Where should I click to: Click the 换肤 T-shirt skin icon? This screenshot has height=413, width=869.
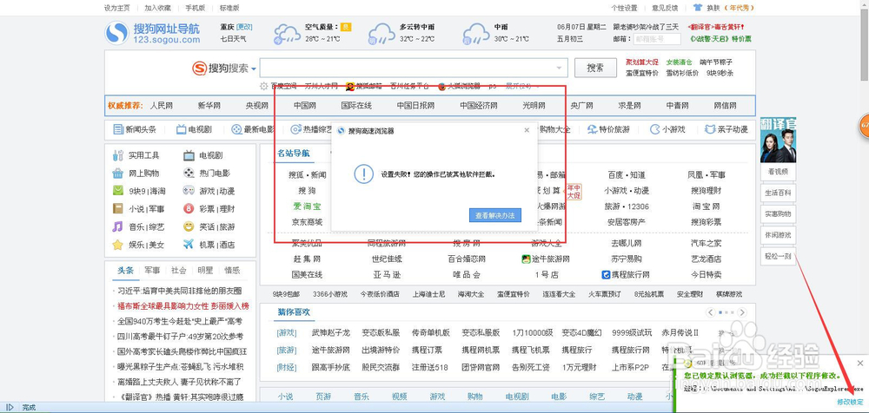coord(698,8)
